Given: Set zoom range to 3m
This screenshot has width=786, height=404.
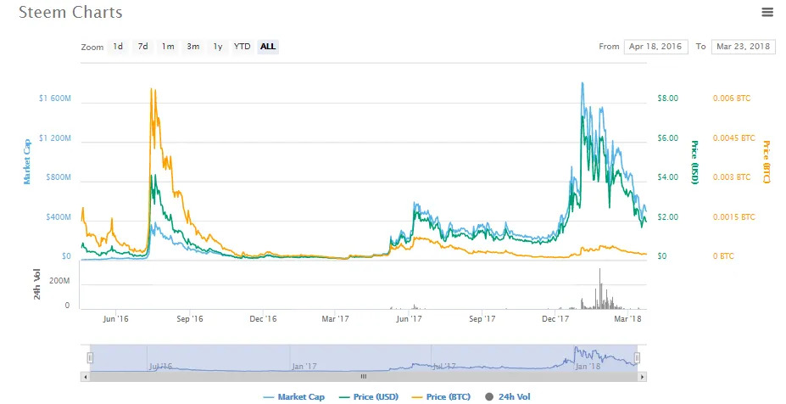Looking at the screenshot, I should click(193, 47).
